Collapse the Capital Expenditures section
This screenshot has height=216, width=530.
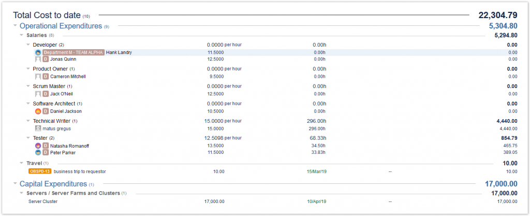(14, 184)
